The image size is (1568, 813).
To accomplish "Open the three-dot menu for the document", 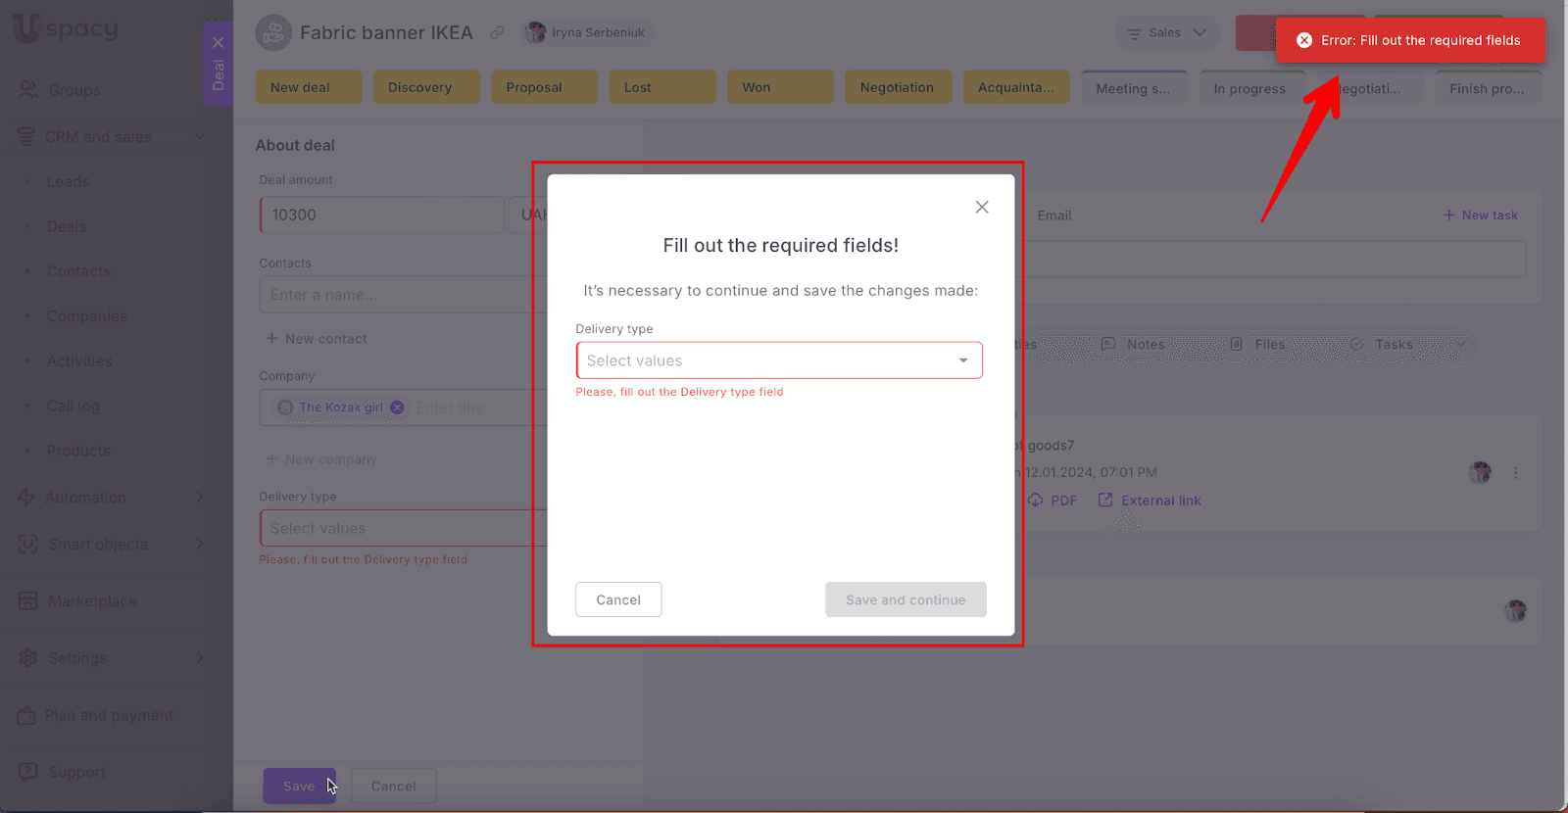I will (x=1515, y=473).
